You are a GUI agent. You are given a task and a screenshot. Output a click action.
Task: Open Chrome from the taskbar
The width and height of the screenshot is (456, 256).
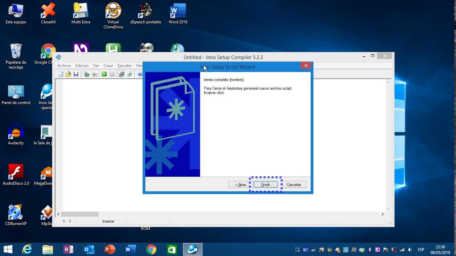(x=151, y=249)
